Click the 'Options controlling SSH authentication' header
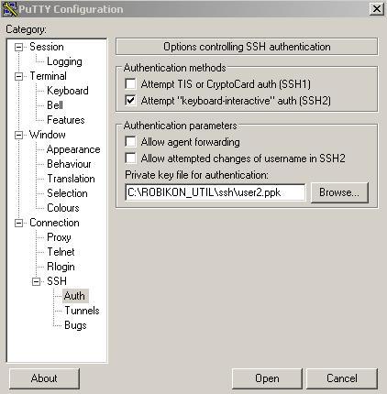 tap(247, 47)
